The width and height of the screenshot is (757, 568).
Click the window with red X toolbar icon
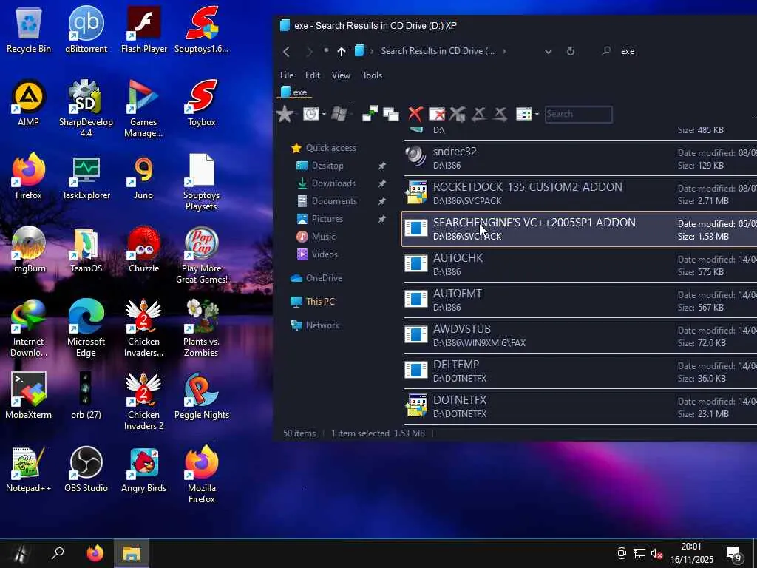(x=437, y=114)
